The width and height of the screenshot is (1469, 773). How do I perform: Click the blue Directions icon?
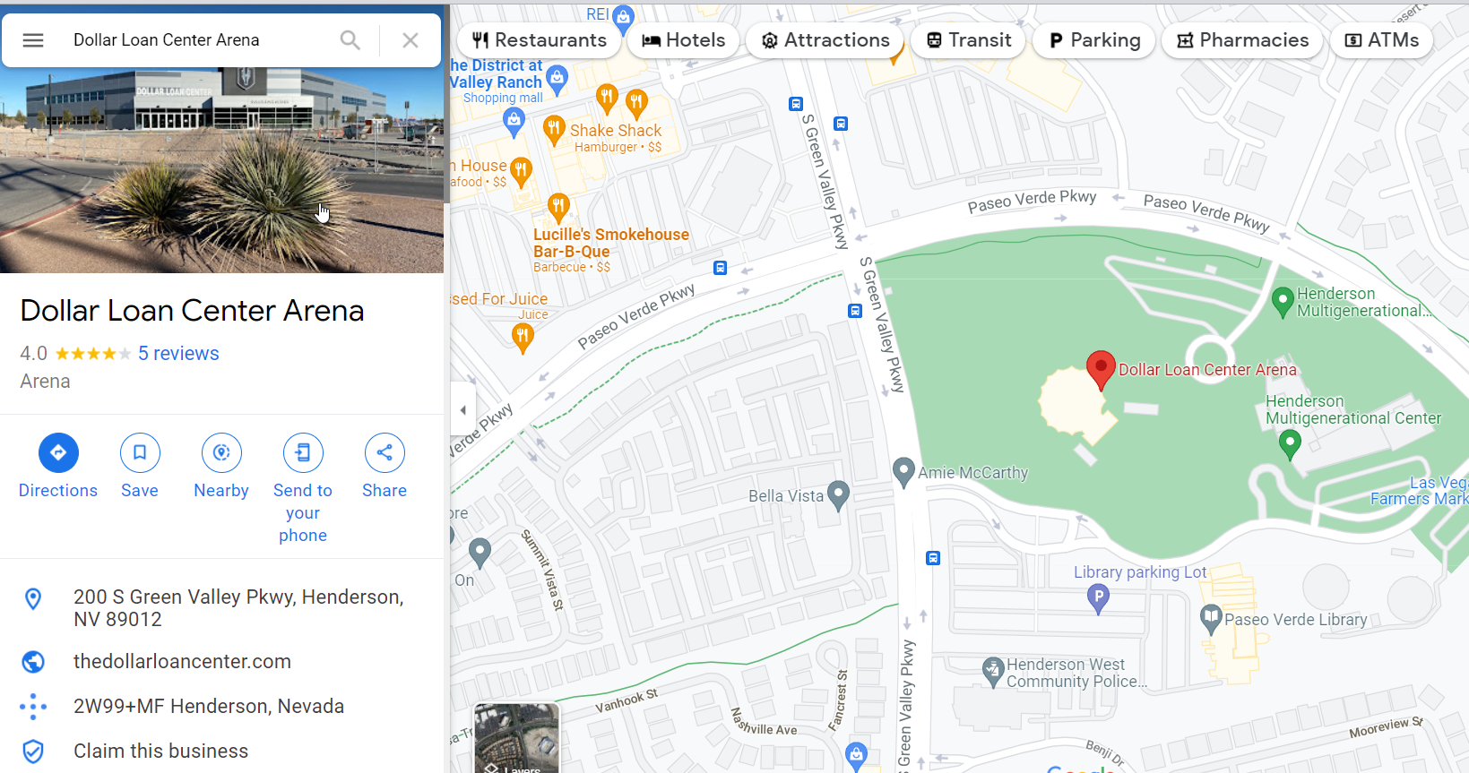pyautogui.click(x=58, y=453)
